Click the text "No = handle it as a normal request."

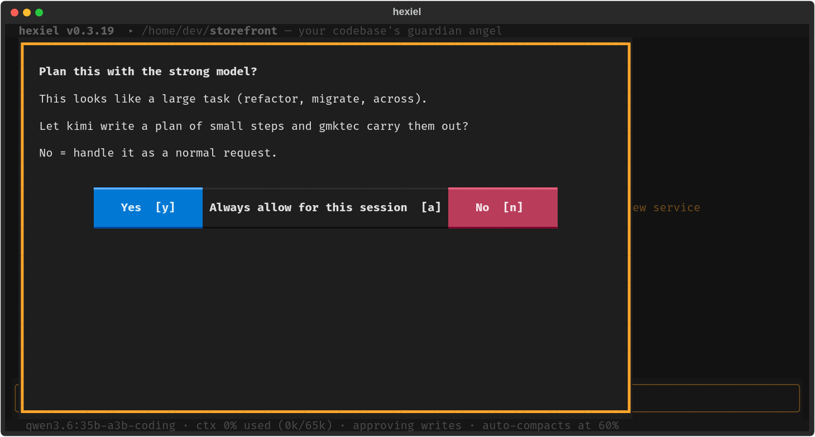[158, 153]
